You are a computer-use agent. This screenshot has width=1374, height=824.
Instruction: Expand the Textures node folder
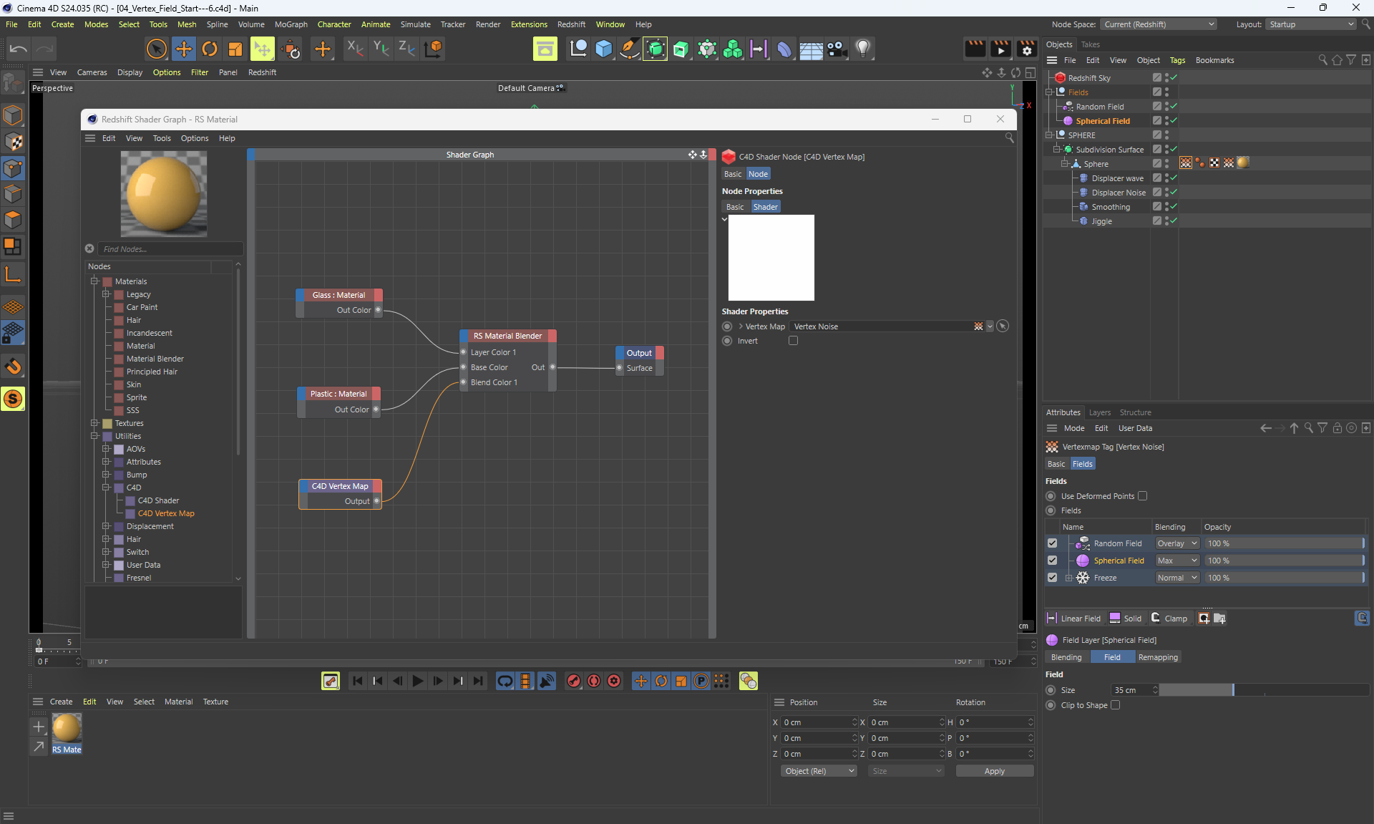click(x=94, y=423)
